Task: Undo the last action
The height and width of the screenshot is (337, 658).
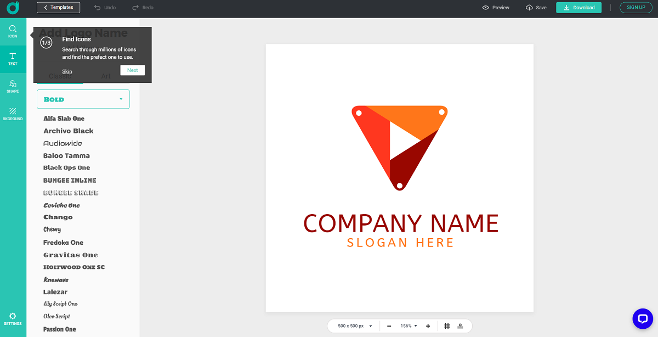Action: click(x=104, y=8)
